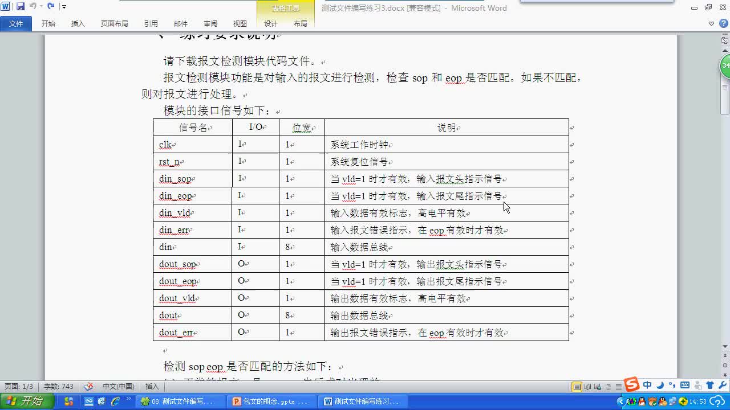The image size is (730, 410).
Task: Click the green 34 floating circle badge
Action: click(725, 66)
